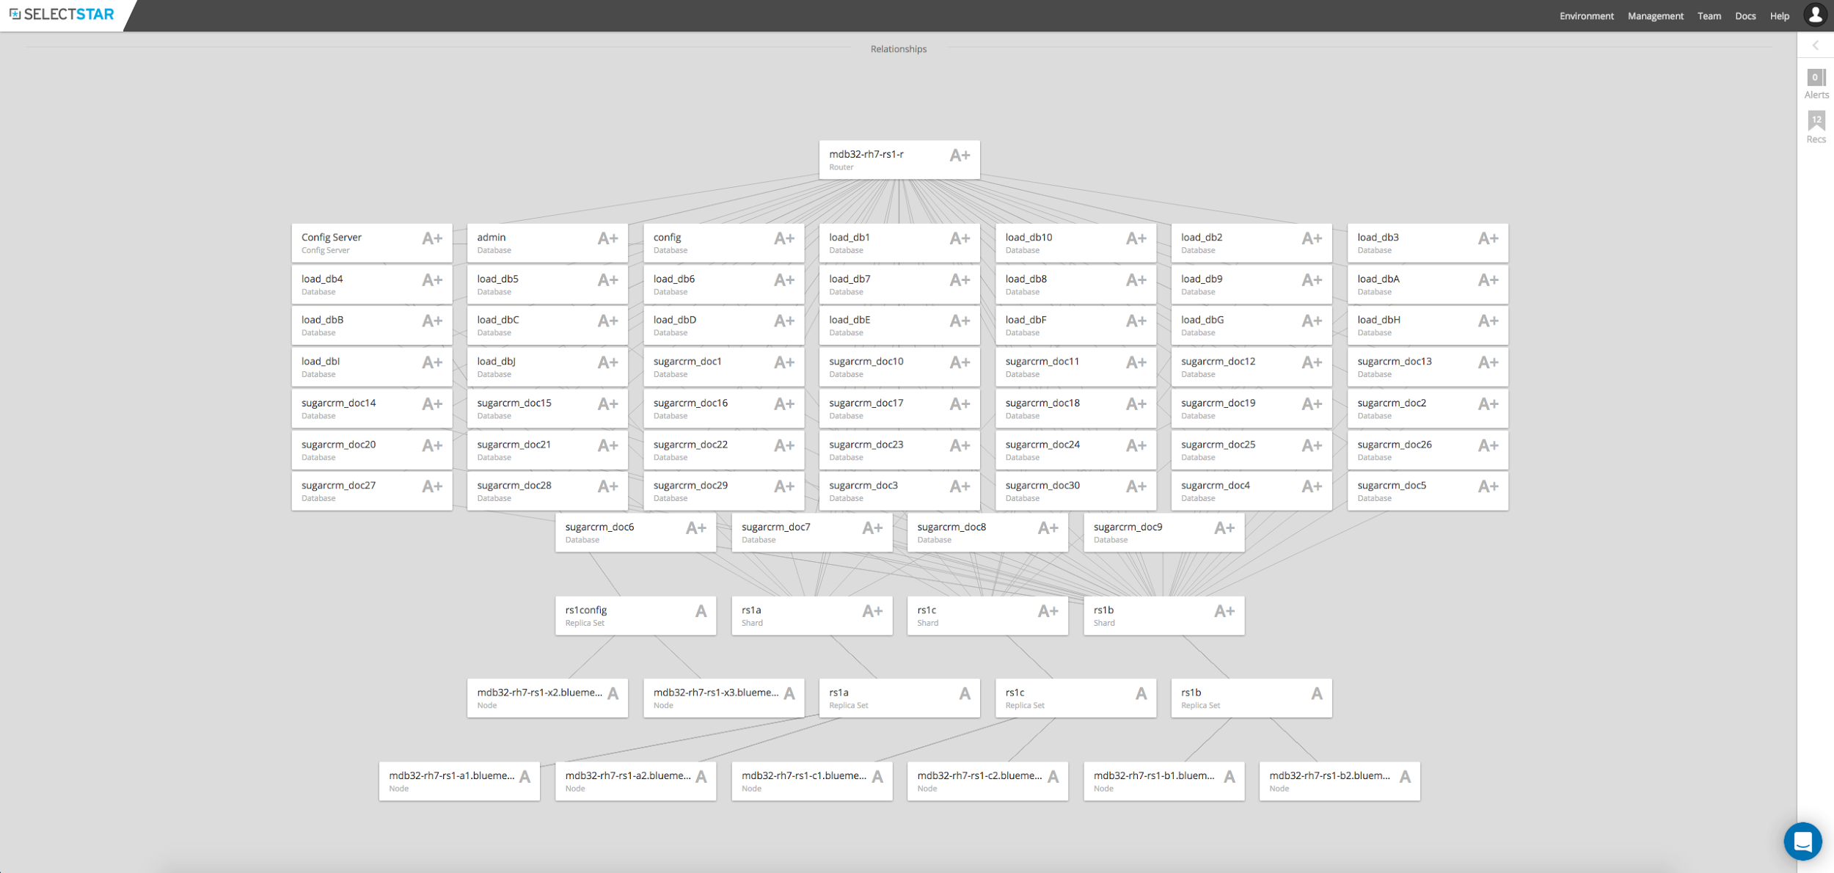Image resolution: width=1834 pixels, height=873 pixels.
Task: Click A+ grade on mdb32-rh7-rs1-r router
Action: click(x=960, y=156)
